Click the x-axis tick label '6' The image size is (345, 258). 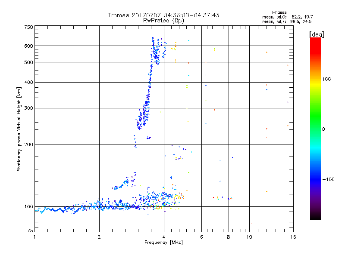coord(201,237)
